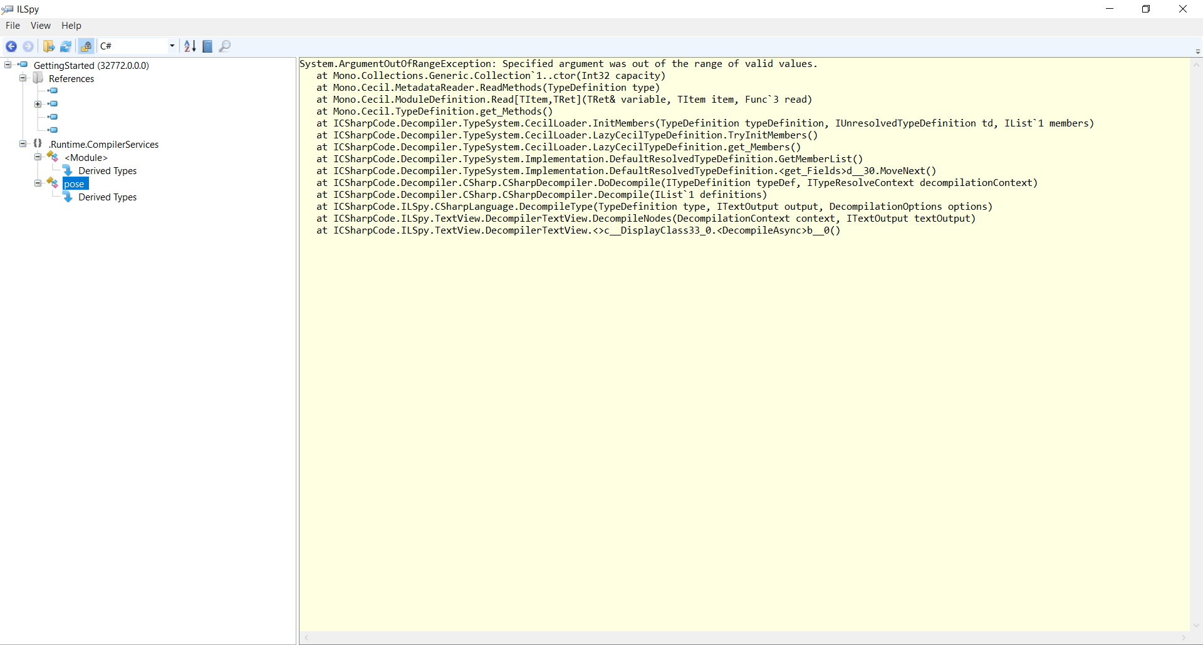Image resolution: width=1203 pixels, height=645 pixels.
Task: Click the System.ArgumentOutOfRangeException message line
Action: (x=558, y=64)
